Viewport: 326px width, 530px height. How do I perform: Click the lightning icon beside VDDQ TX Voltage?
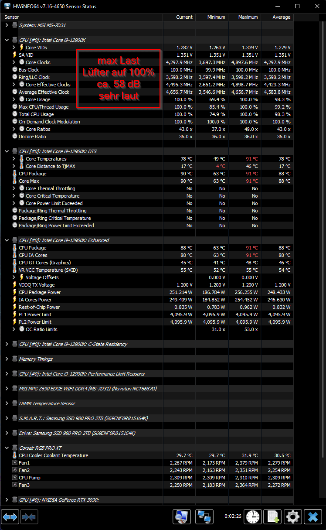coord(15,285)
